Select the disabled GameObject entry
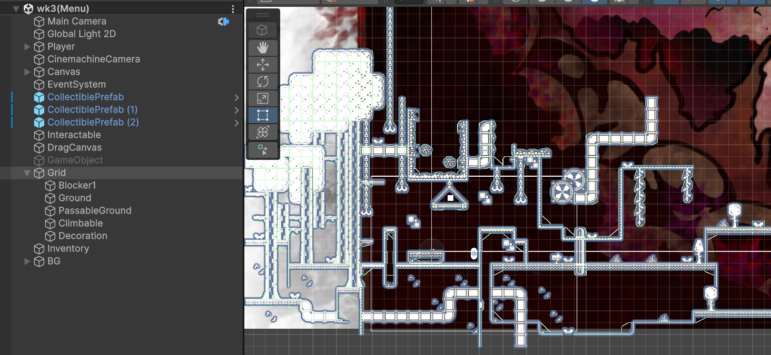This screenshot has height=355, width=771. [75, 160]
